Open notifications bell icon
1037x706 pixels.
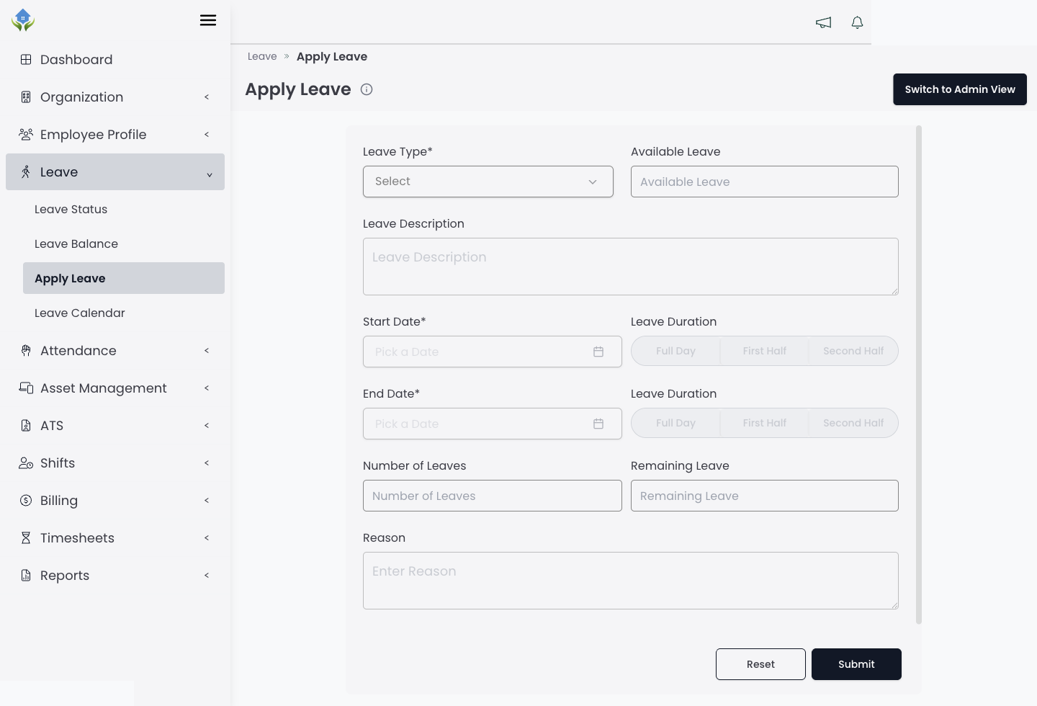click(857, 22)
